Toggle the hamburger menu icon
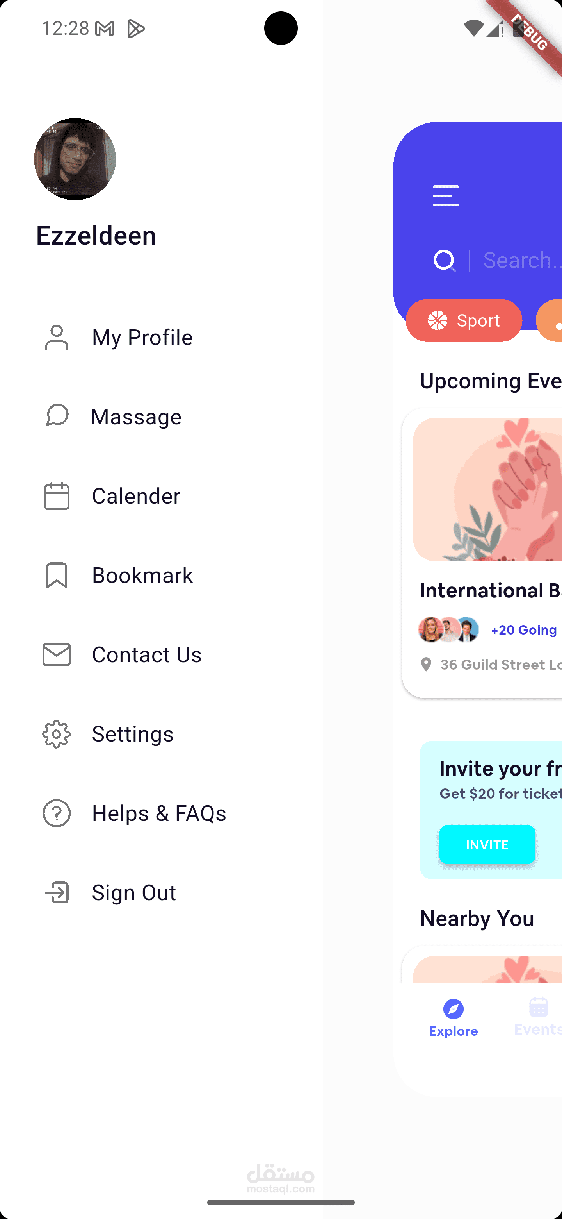Screen dimensions: 562x1219 click(446, 196)
